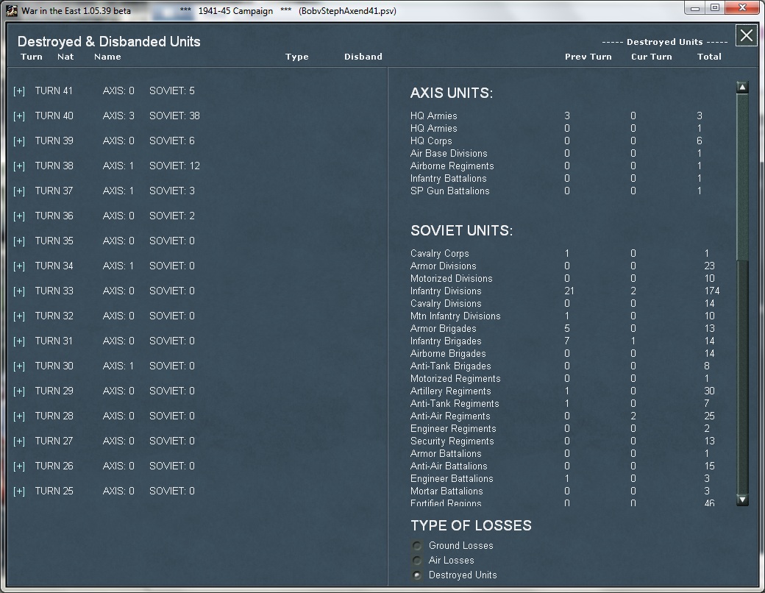Expand the TURN 36 entry

pos(19,216)
